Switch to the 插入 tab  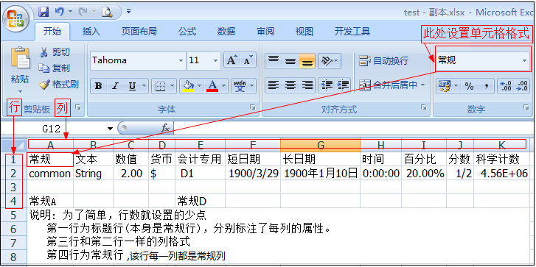point(91,32)
